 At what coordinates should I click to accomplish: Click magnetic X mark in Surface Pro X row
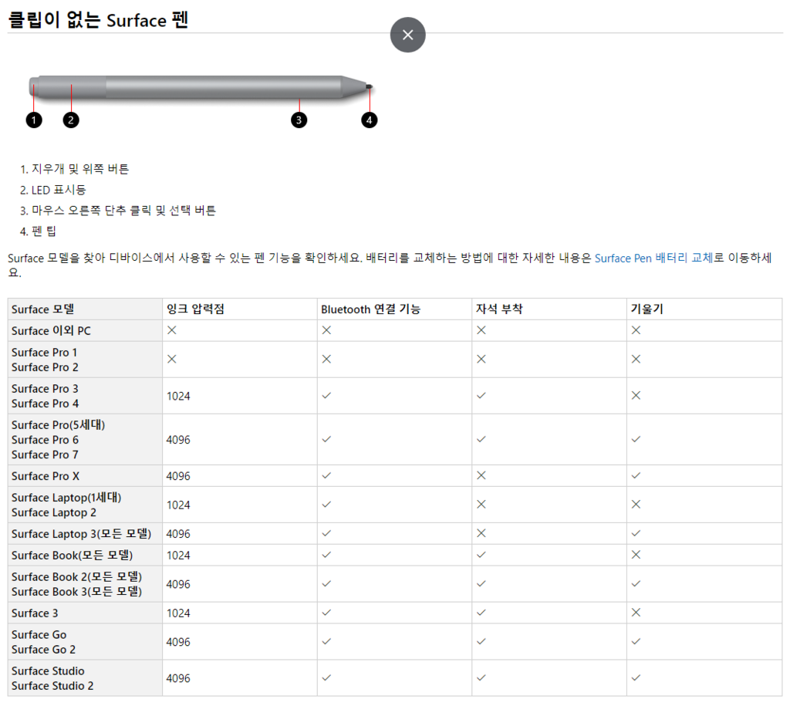click(481, 475)
